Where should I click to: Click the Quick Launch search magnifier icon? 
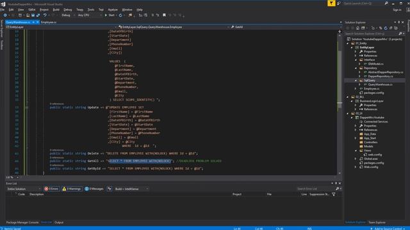(386, 3)
